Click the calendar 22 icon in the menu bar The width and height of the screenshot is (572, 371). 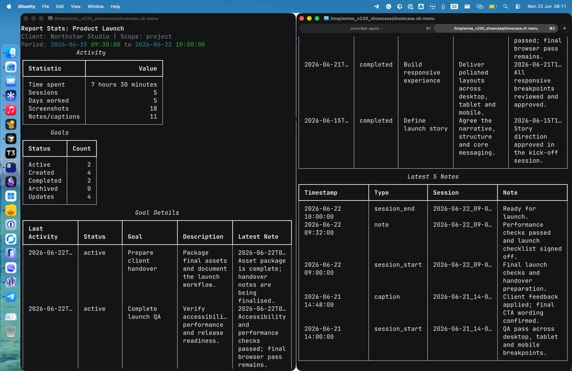(x=454, y=6)
